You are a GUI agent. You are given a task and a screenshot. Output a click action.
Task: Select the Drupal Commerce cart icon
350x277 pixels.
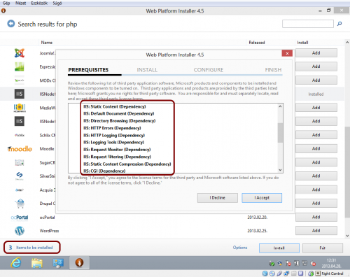(20, 204)
